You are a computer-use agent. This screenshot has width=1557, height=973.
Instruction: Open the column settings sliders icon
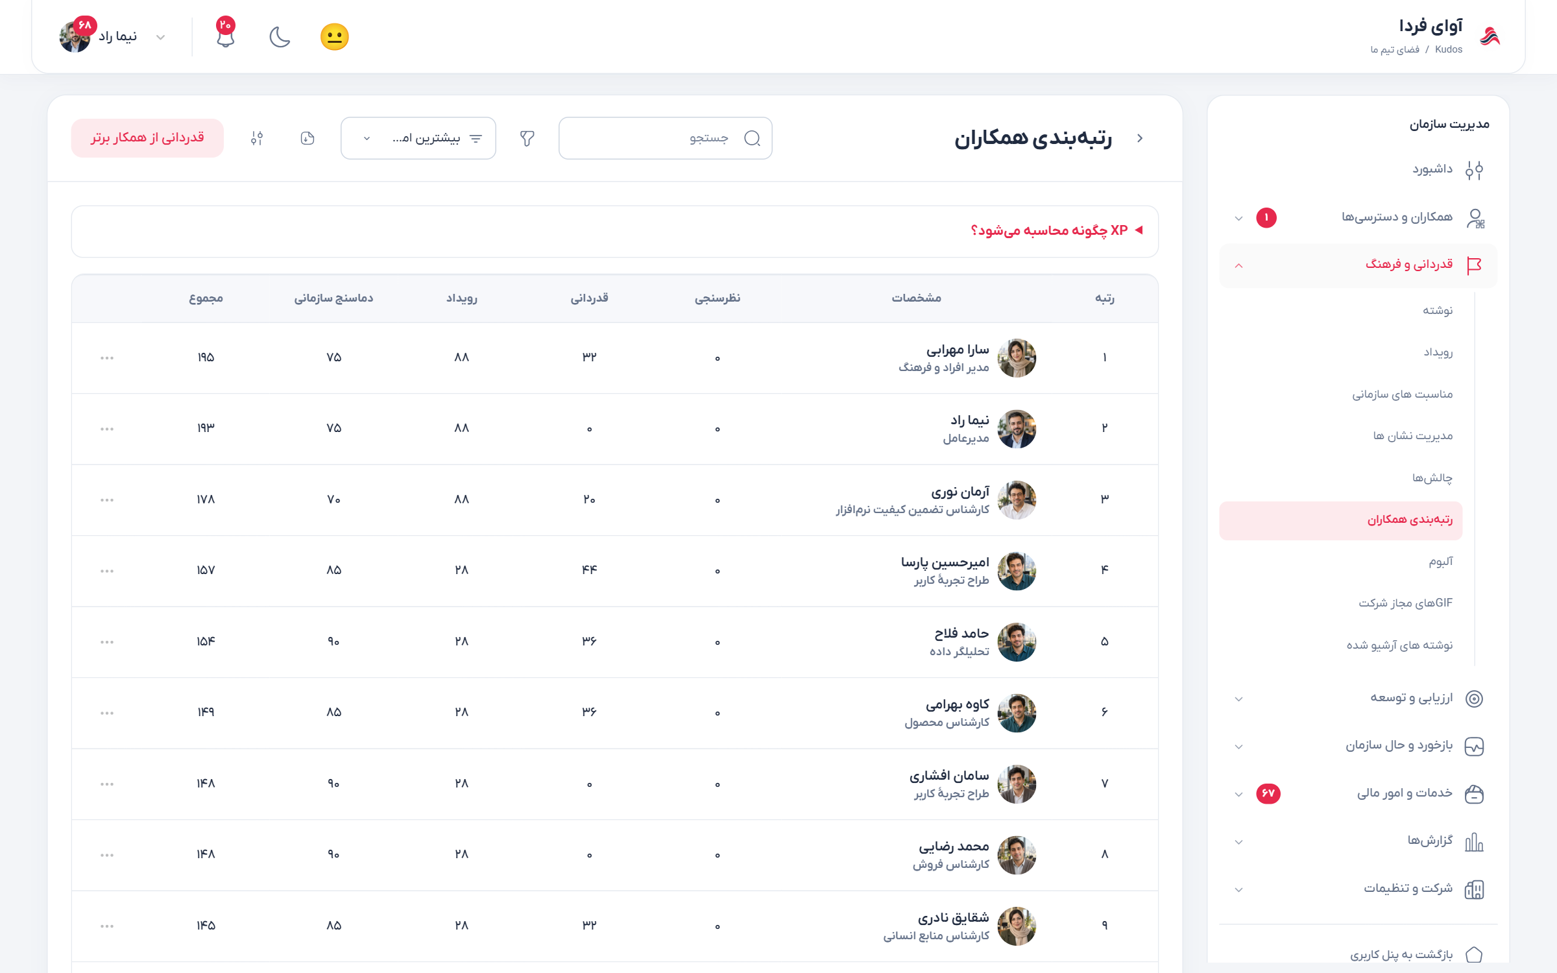[x=257, y=138]
